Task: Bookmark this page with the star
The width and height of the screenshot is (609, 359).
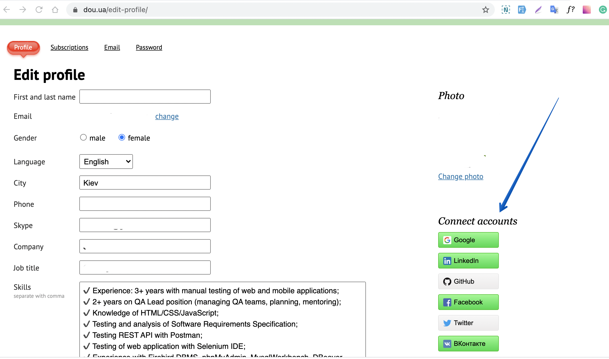Action: (x=485, y=10)
